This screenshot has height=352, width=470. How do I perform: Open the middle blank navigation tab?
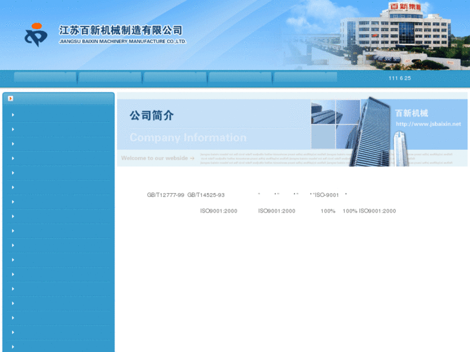click(175, 78)
